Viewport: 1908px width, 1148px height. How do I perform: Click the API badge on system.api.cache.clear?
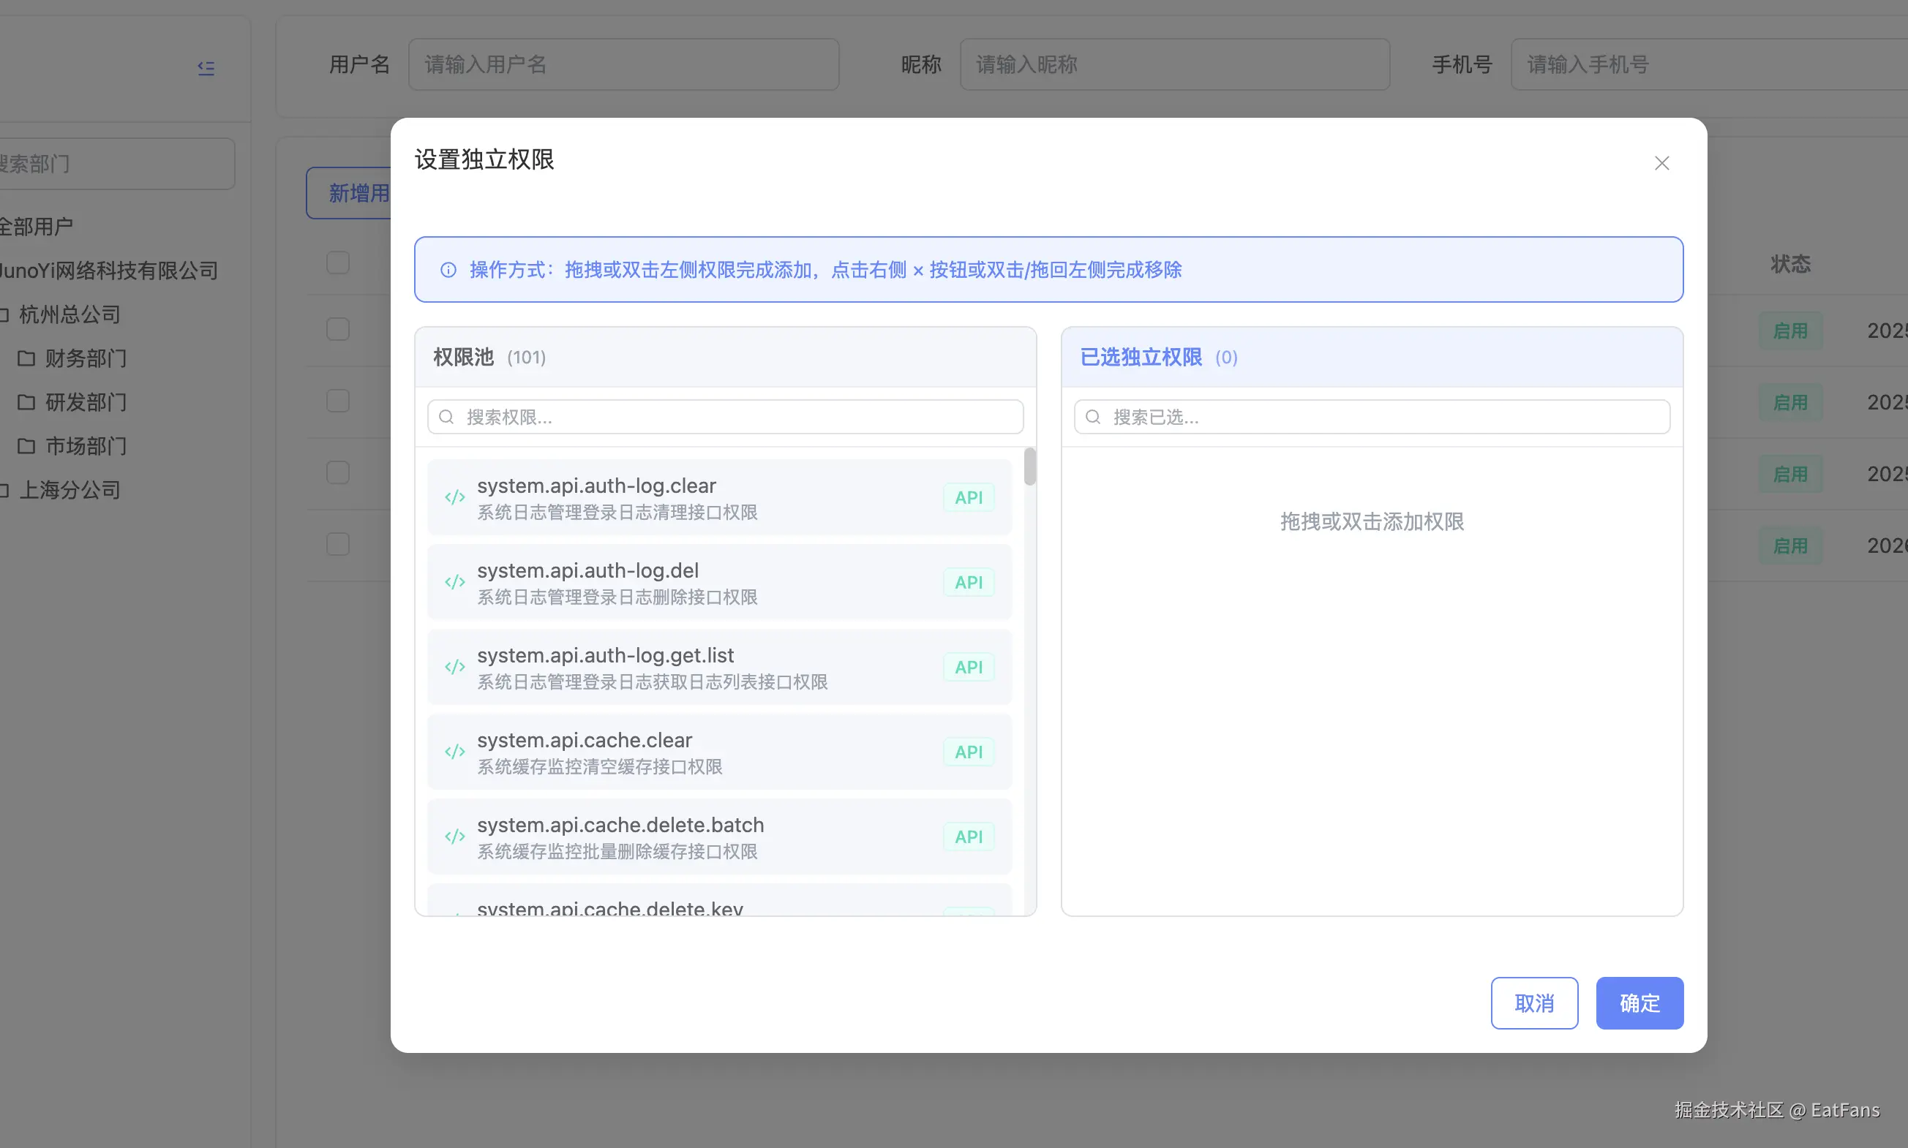click(968, 751)
